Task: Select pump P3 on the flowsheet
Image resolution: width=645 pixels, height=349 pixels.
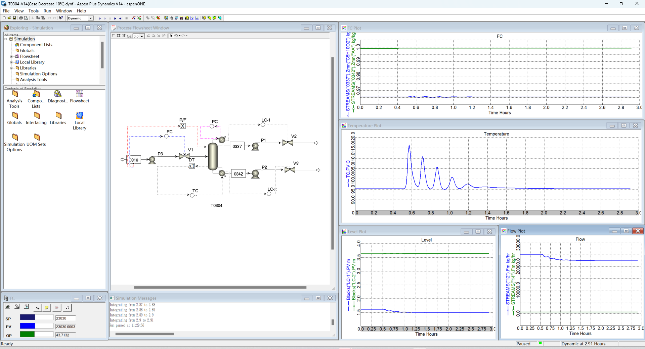Action: 152,160
